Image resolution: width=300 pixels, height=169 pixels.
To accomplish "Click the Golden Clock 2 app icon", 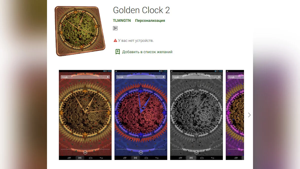I will (x=80, y=31).
